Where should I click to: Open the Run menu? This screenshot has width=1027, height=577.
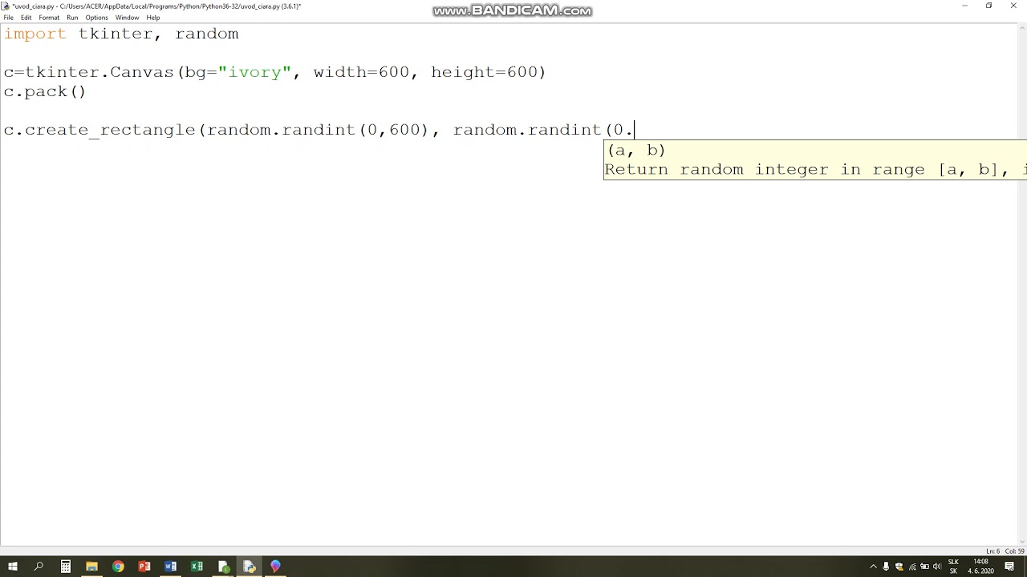pos(72,17)
